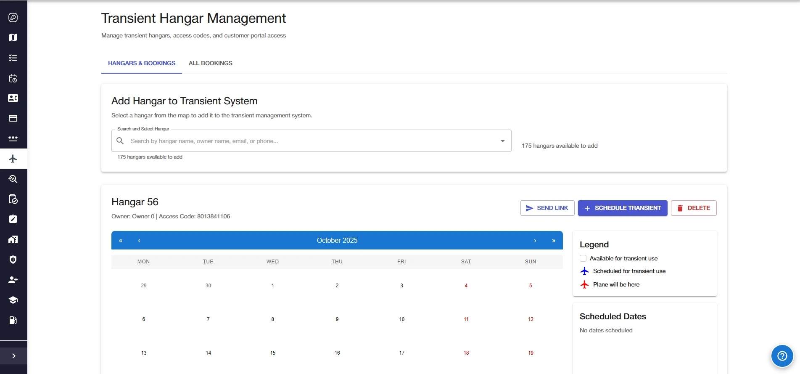This screenshot has height=374, width=800.
Task: Click the credit card sidebar icon
Action: click(x=13, y=118)
